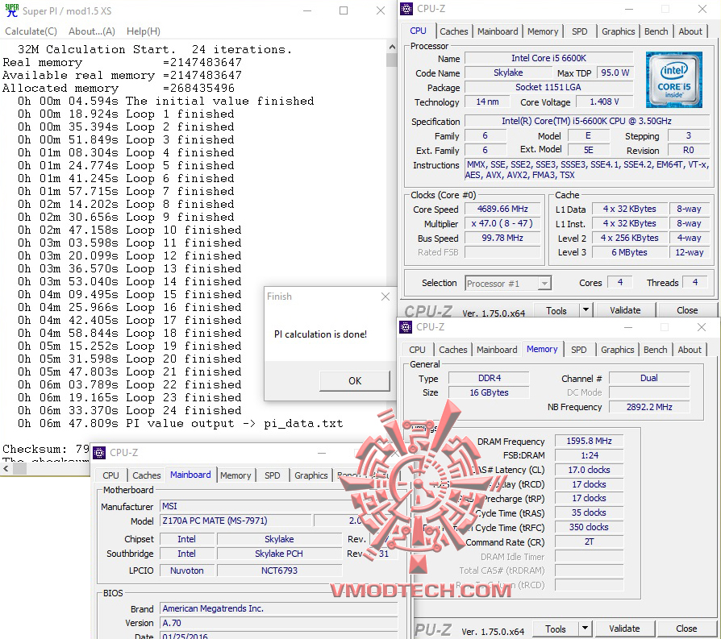Click DRAM Frequency value 1595.8 MHz
This screenshot has width=721, height=639.
[589, 441]
